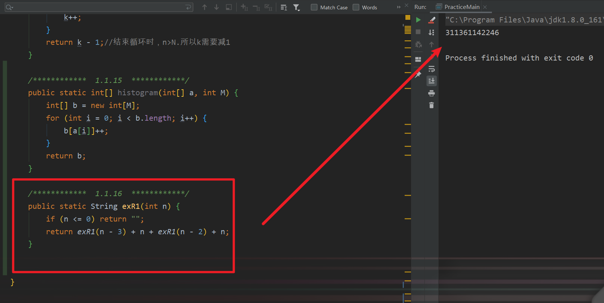Click the java command path line in console
The image size is (604, 303).
click(524, 20)
